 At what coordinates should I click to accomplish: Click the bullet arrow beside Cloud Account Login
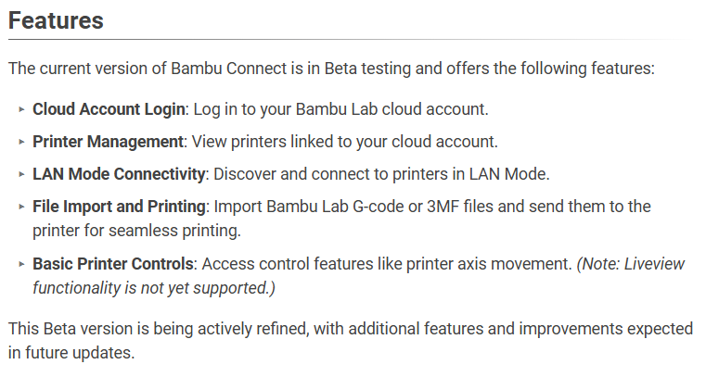point(21,109)
